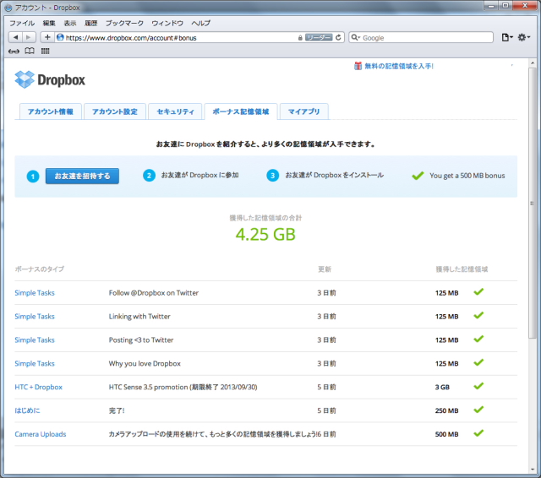This screenshot has width=541, height=478.
Task: Open the 履歴 menu
Action: point(91,23)
